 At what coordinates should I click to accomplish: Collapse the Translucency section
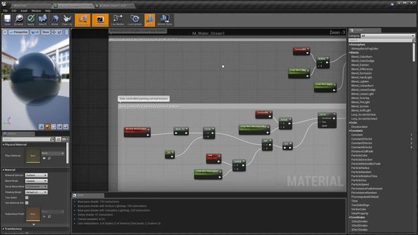3,228
